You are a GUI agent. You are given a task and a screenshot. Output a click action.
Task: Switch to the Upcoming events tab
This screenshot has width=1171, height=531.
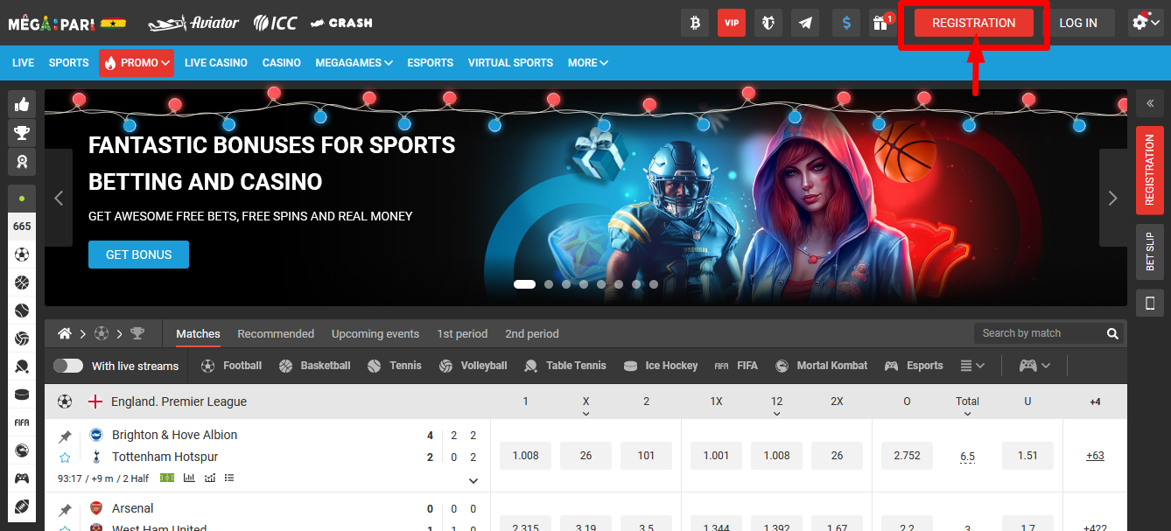[375, 333]
